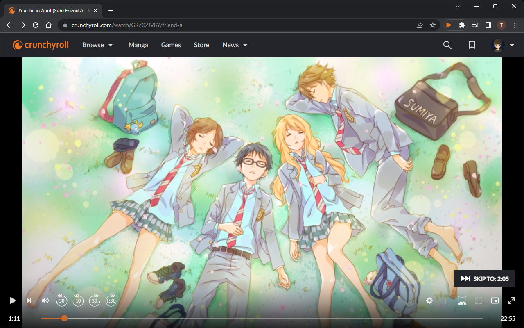Screen dimensions: 524x328
Task: Jump forward 1:30 in the video
Action: (x=111, y=301)
